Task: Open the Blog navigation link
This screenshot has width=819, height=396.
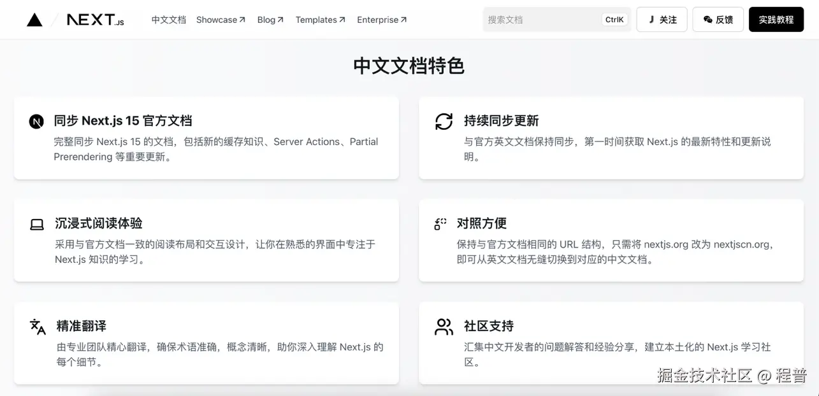Action: tap(270, 20)
